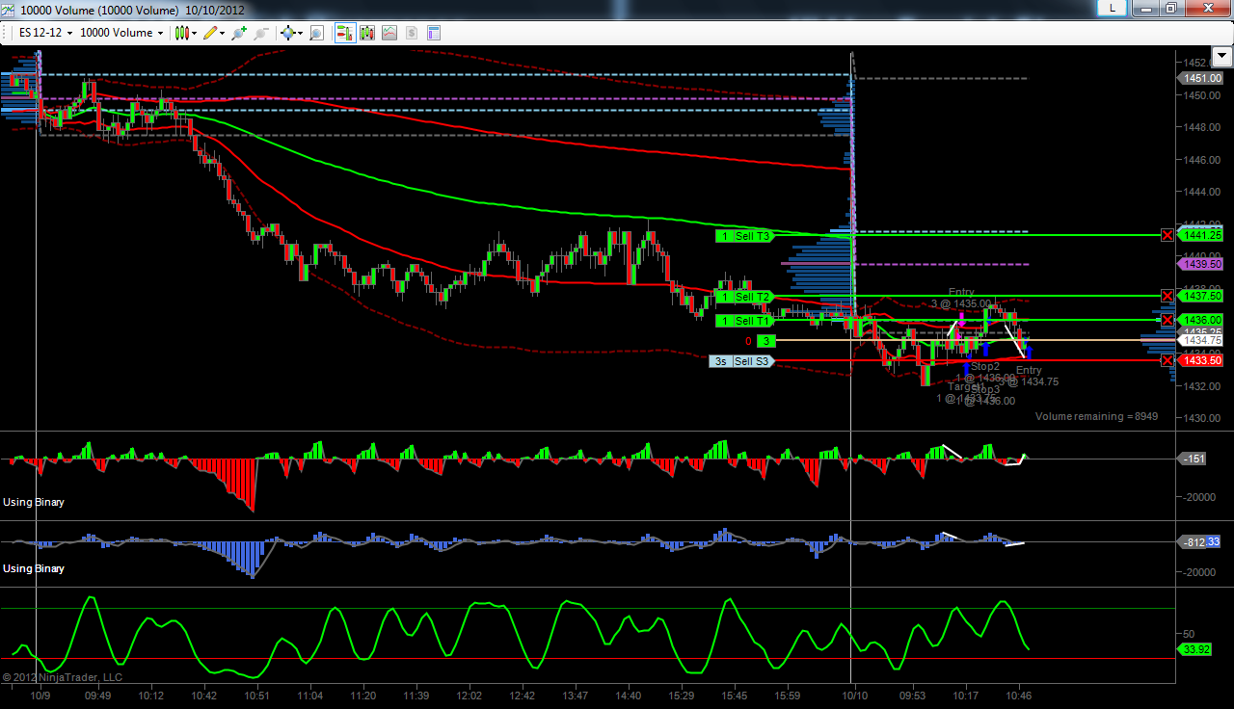This screenshot has height=709, width=1234.
Task: Click the -151 indicator value marker
Action: pyautogui.click(x=1194, y=459)
